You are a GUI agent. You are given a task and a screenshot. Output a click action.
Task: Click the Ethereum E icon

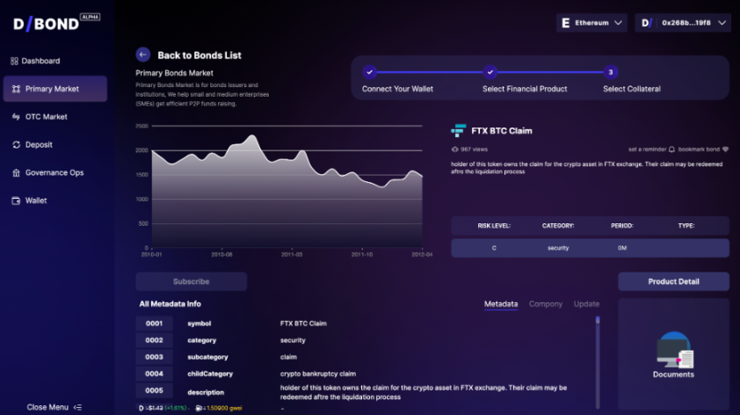(x=565, y=23)
